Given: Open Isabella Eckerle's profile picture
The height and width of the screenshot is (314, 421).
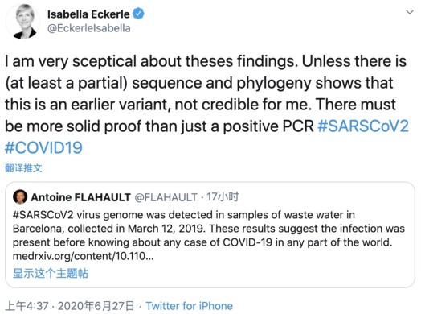Looking at the screenshot, I should click(x=22, y=21).
